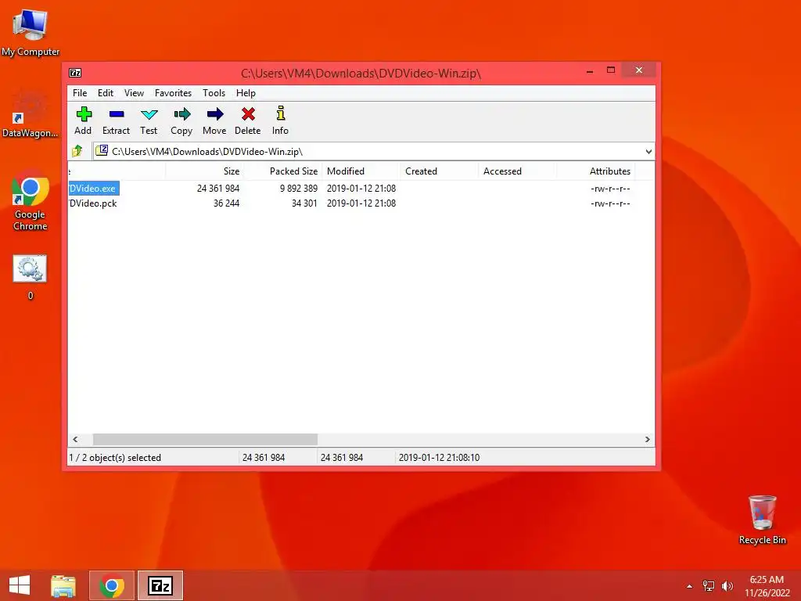Viewport: 801px width, 601px height.
Task: Select the gears file icon labeled 0
Action: click(x=31, y=277)
